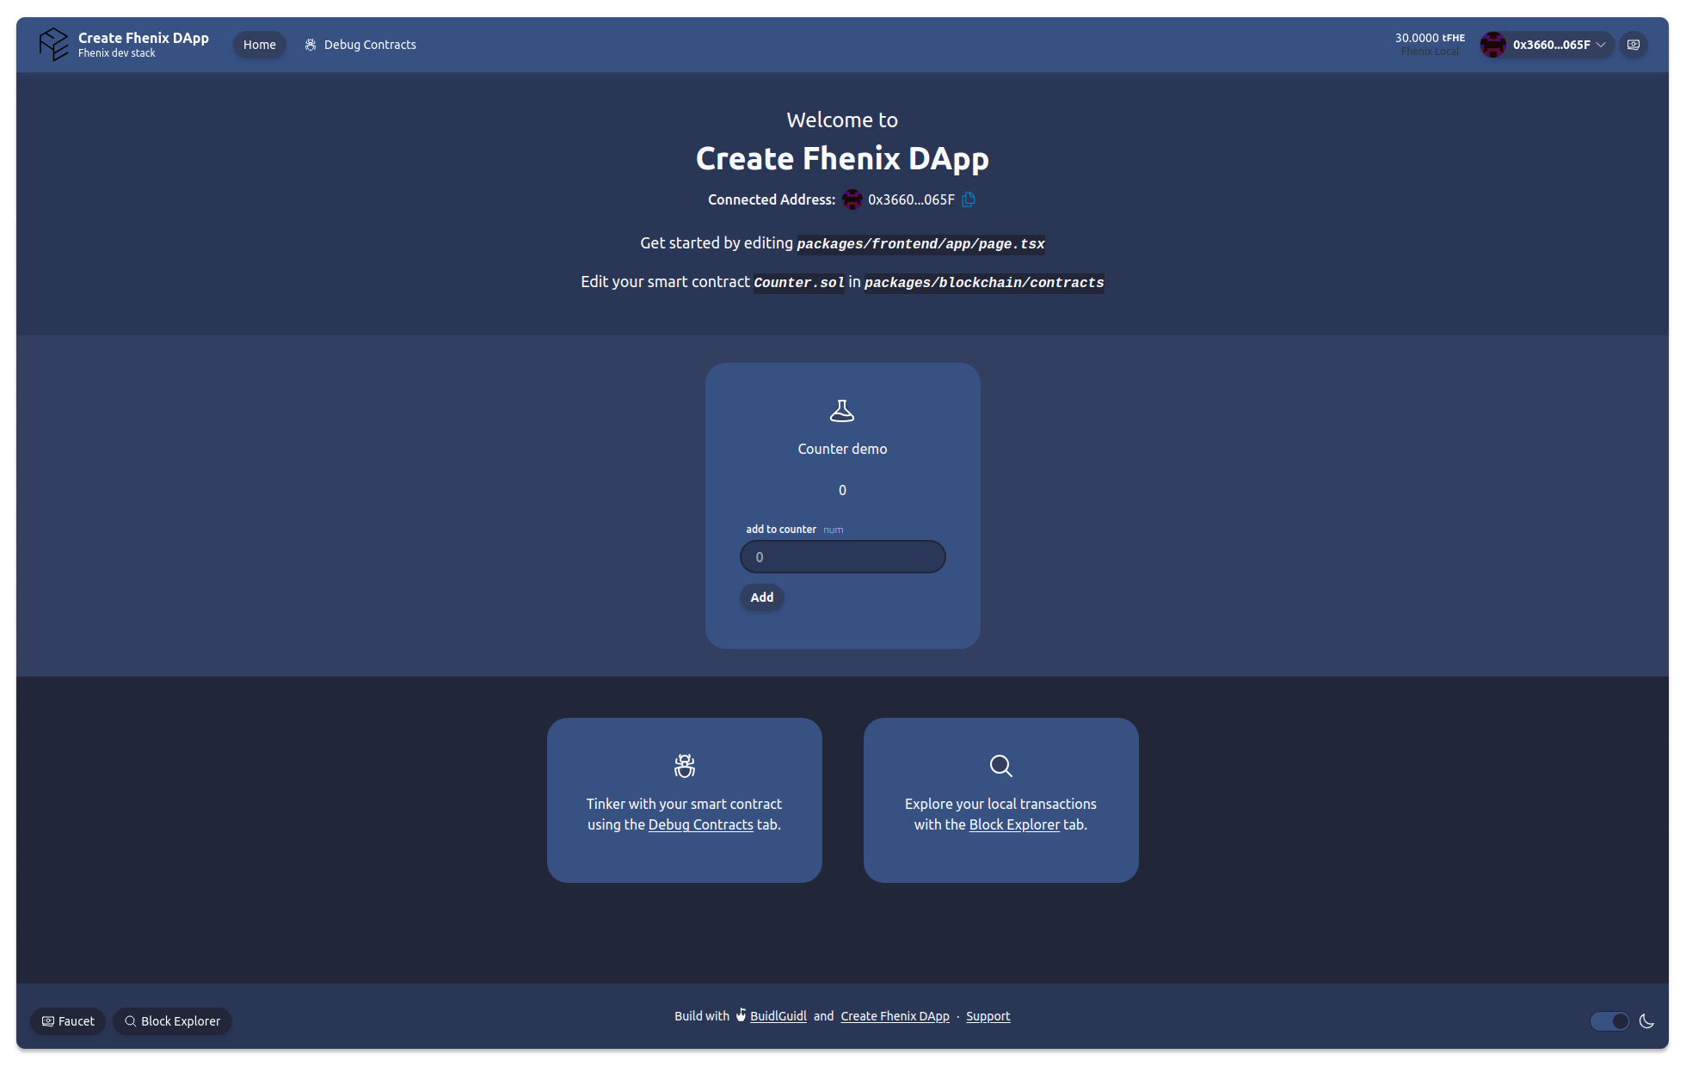Click the Fhenix DApp logo icon
1686x1066 pixels.
coord(52,44)
